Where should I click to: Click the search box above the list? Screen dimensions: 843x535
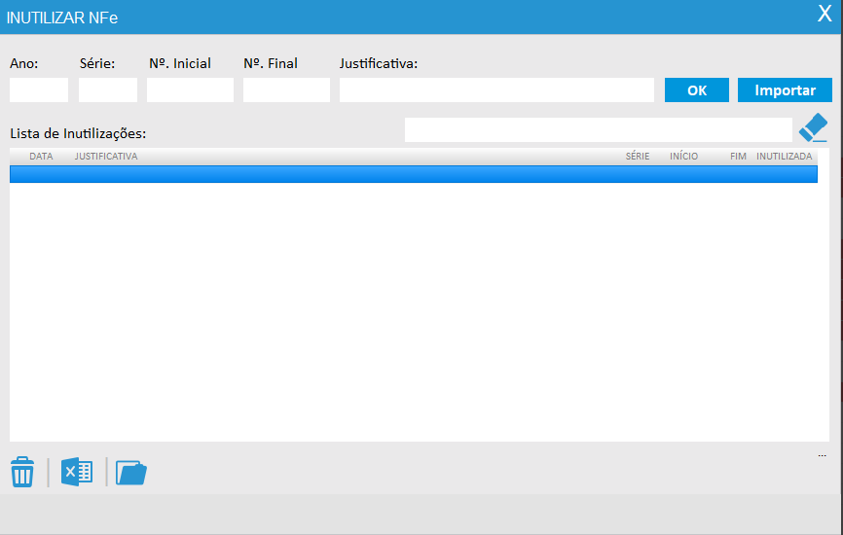(x=598, y=130)
